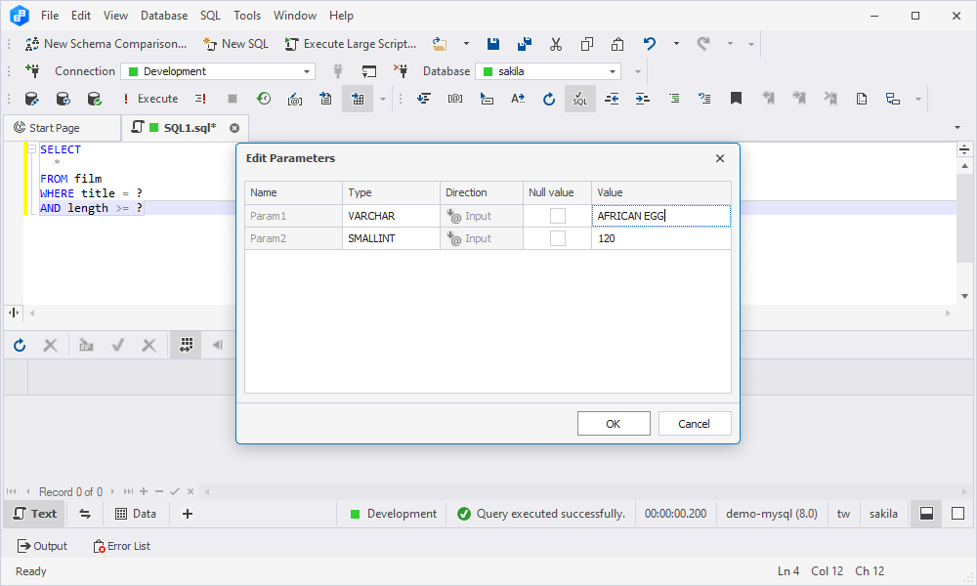The width and height of the screenshot is (977, 586).
Task: Click the disconnect icon with red X
Action: pyautogui.click(x=401, y=71)
